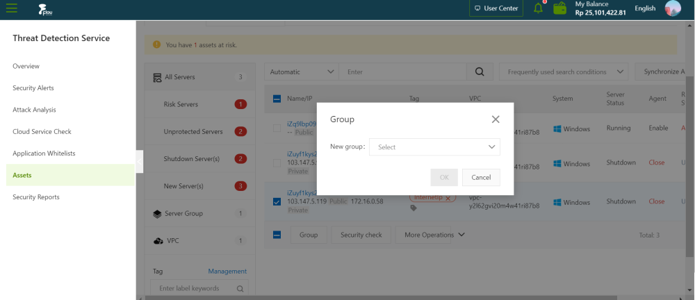Click the Group button in footer
The image size is (695, 300).
pos(309,235)
